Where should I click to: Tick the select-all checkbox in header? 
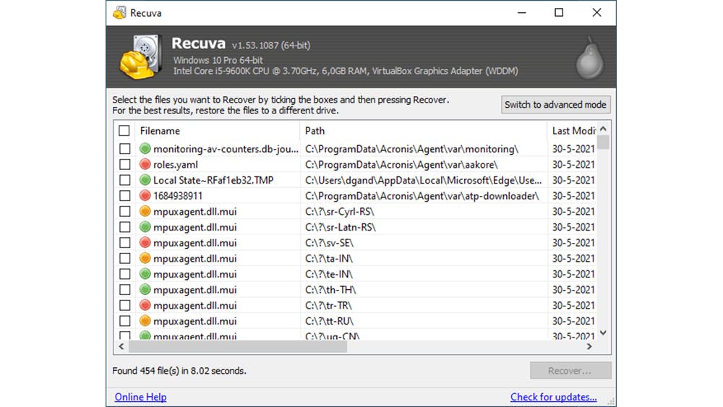tap(124, 131)
